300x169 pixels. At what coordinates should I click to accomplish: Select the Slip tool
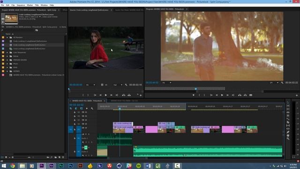[288, 125]
